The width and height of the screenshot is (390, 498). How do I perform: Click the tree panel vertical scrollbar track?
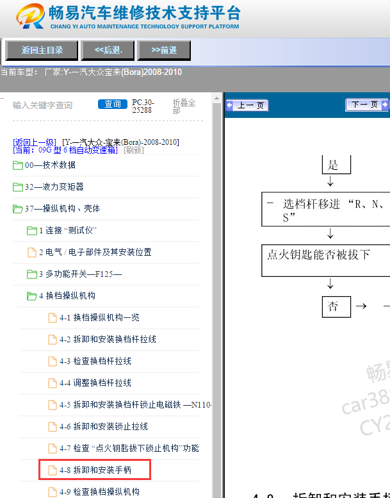pyautogui.click(x=216, y=299)
